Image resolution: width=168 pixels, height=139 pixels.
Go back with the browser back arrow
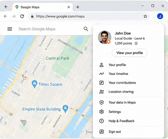(x=5, y=16)
